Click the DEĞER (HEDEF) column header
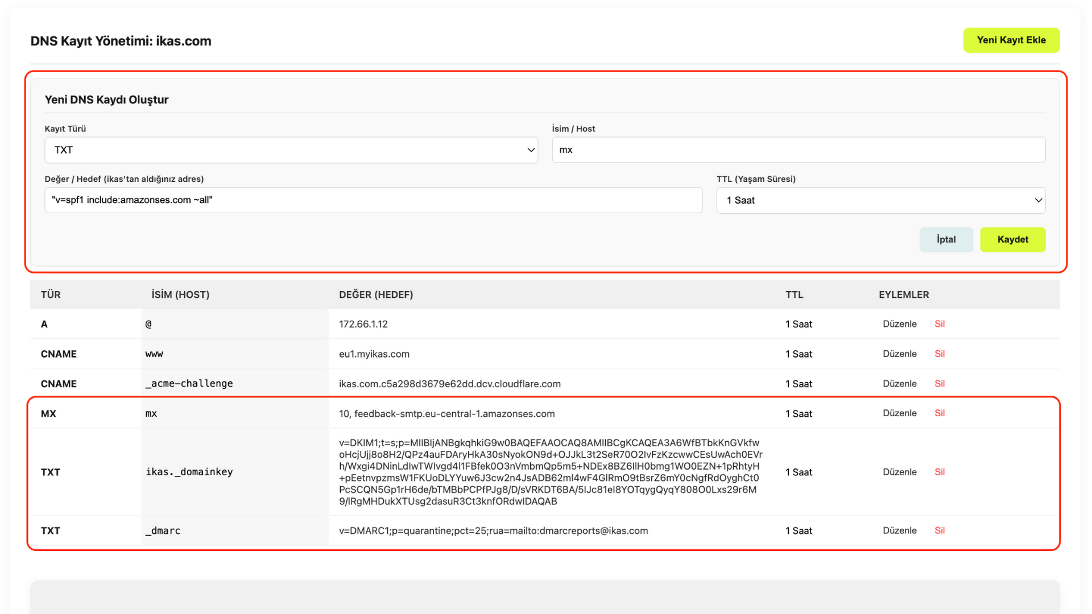This screenshot has height=614, width=1092. 376,294
